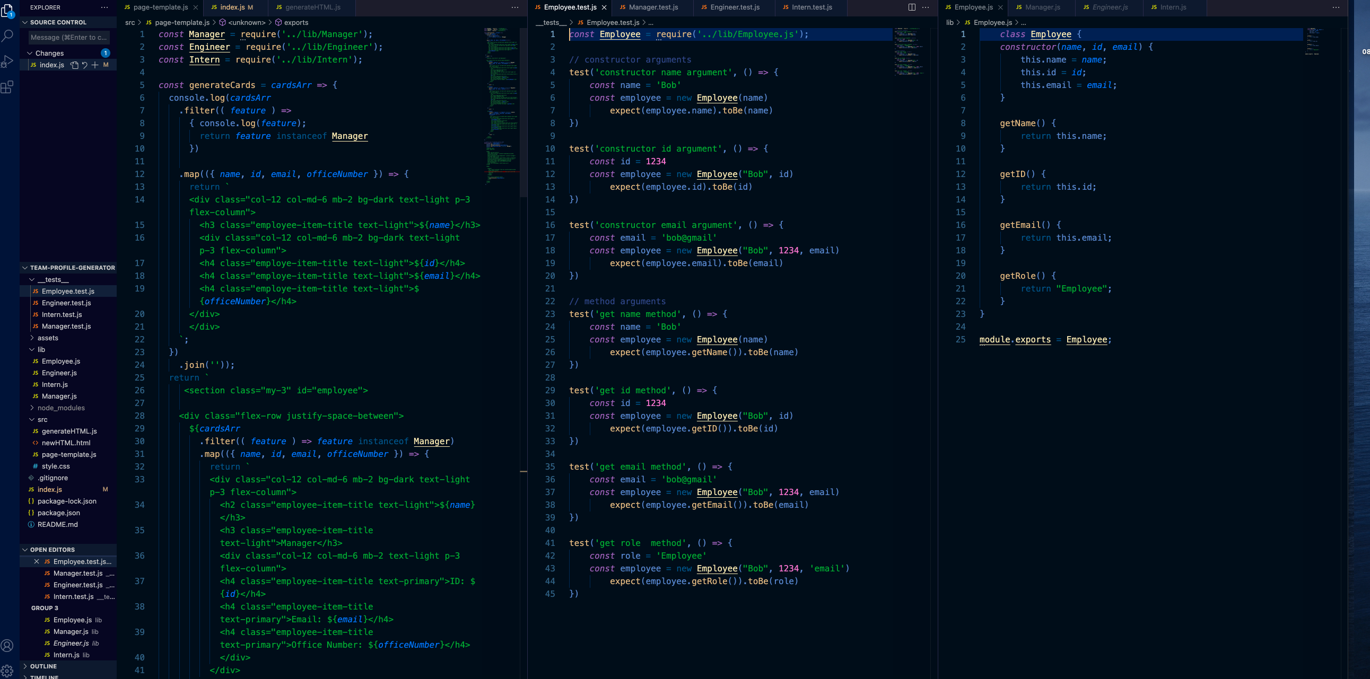Collapse the lib folder

click(68, 350)
